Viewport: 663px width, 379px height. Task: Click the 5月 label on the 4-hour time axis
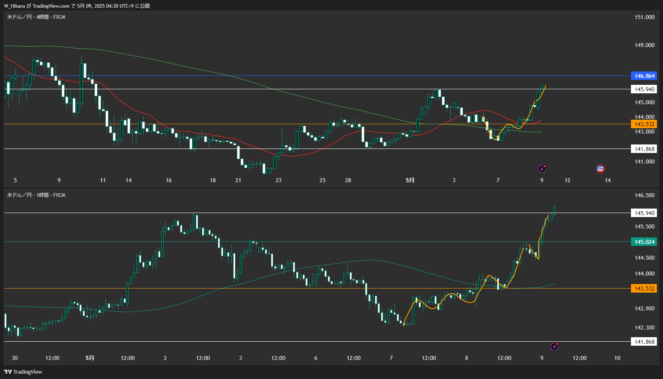(410, 180)
